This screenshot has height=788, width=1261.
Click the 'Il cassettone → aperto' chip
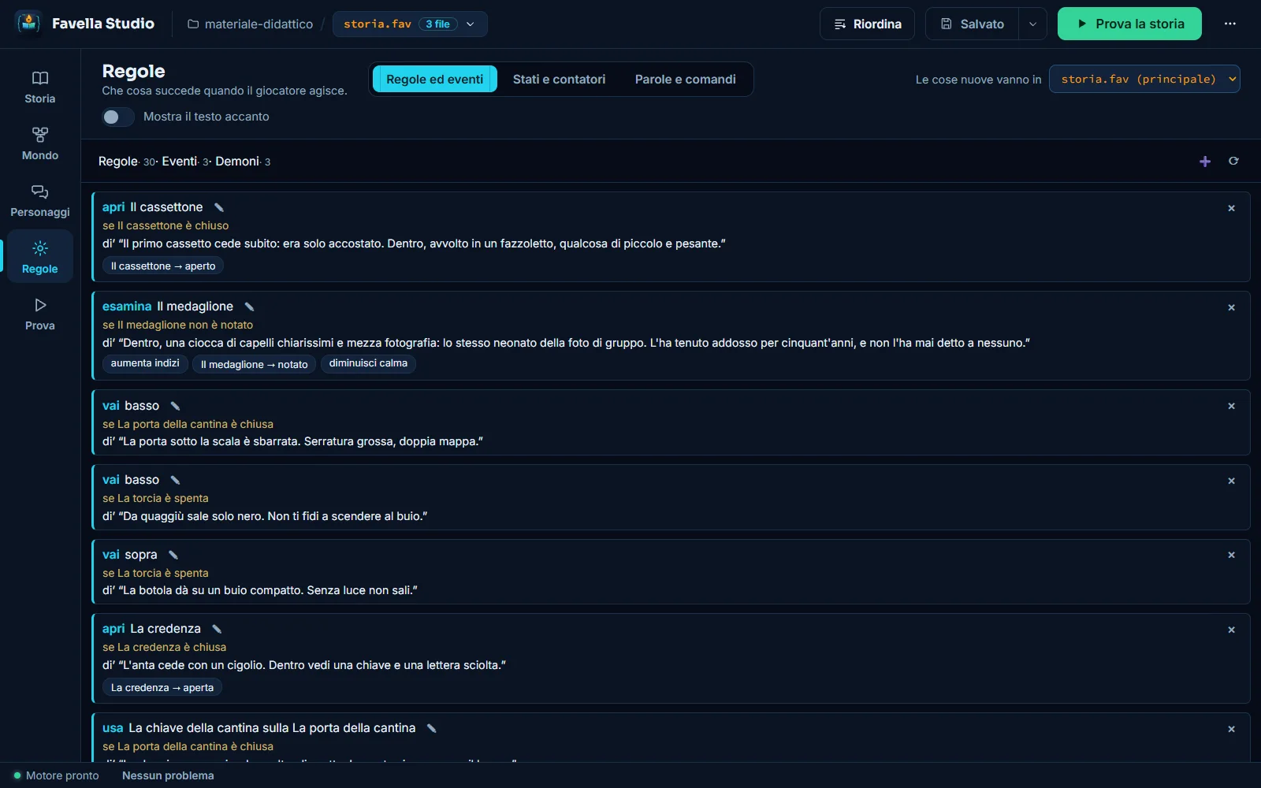[163, 266]
